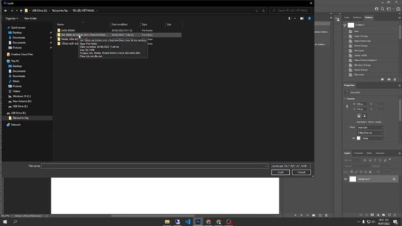Click the New folder button
This screenshot has width=402, height=226.
click(30, 18)
